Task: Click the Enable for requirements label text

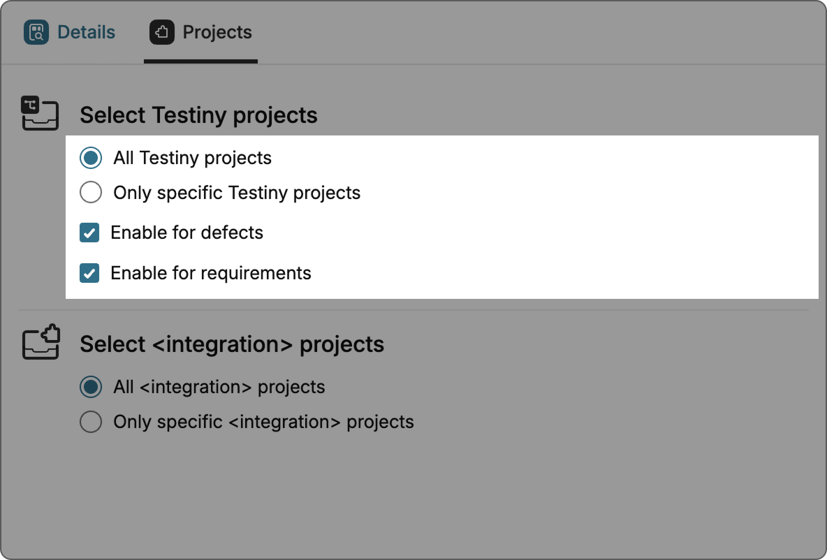Action: 211,272
